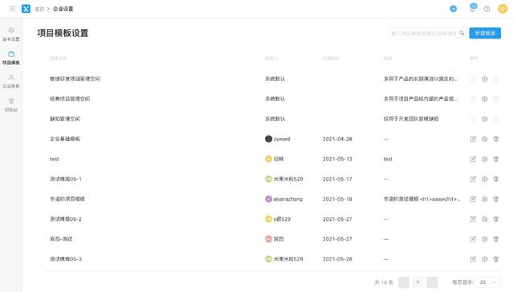This screenshot has width=514, height=292.
Task: Edit the 测试模板05-3 row
Action: tap(473, 259)
